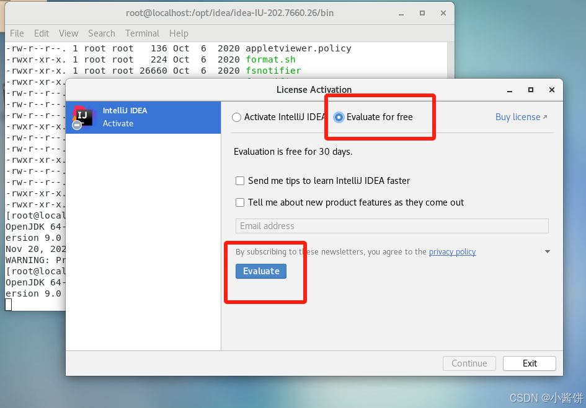Open Terminal menu in terminal window
Screen dimensions: 586x408
142,33
